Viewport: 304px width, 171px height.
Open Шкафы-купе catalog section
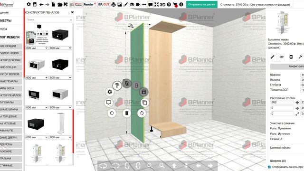[x=11, y=131]
